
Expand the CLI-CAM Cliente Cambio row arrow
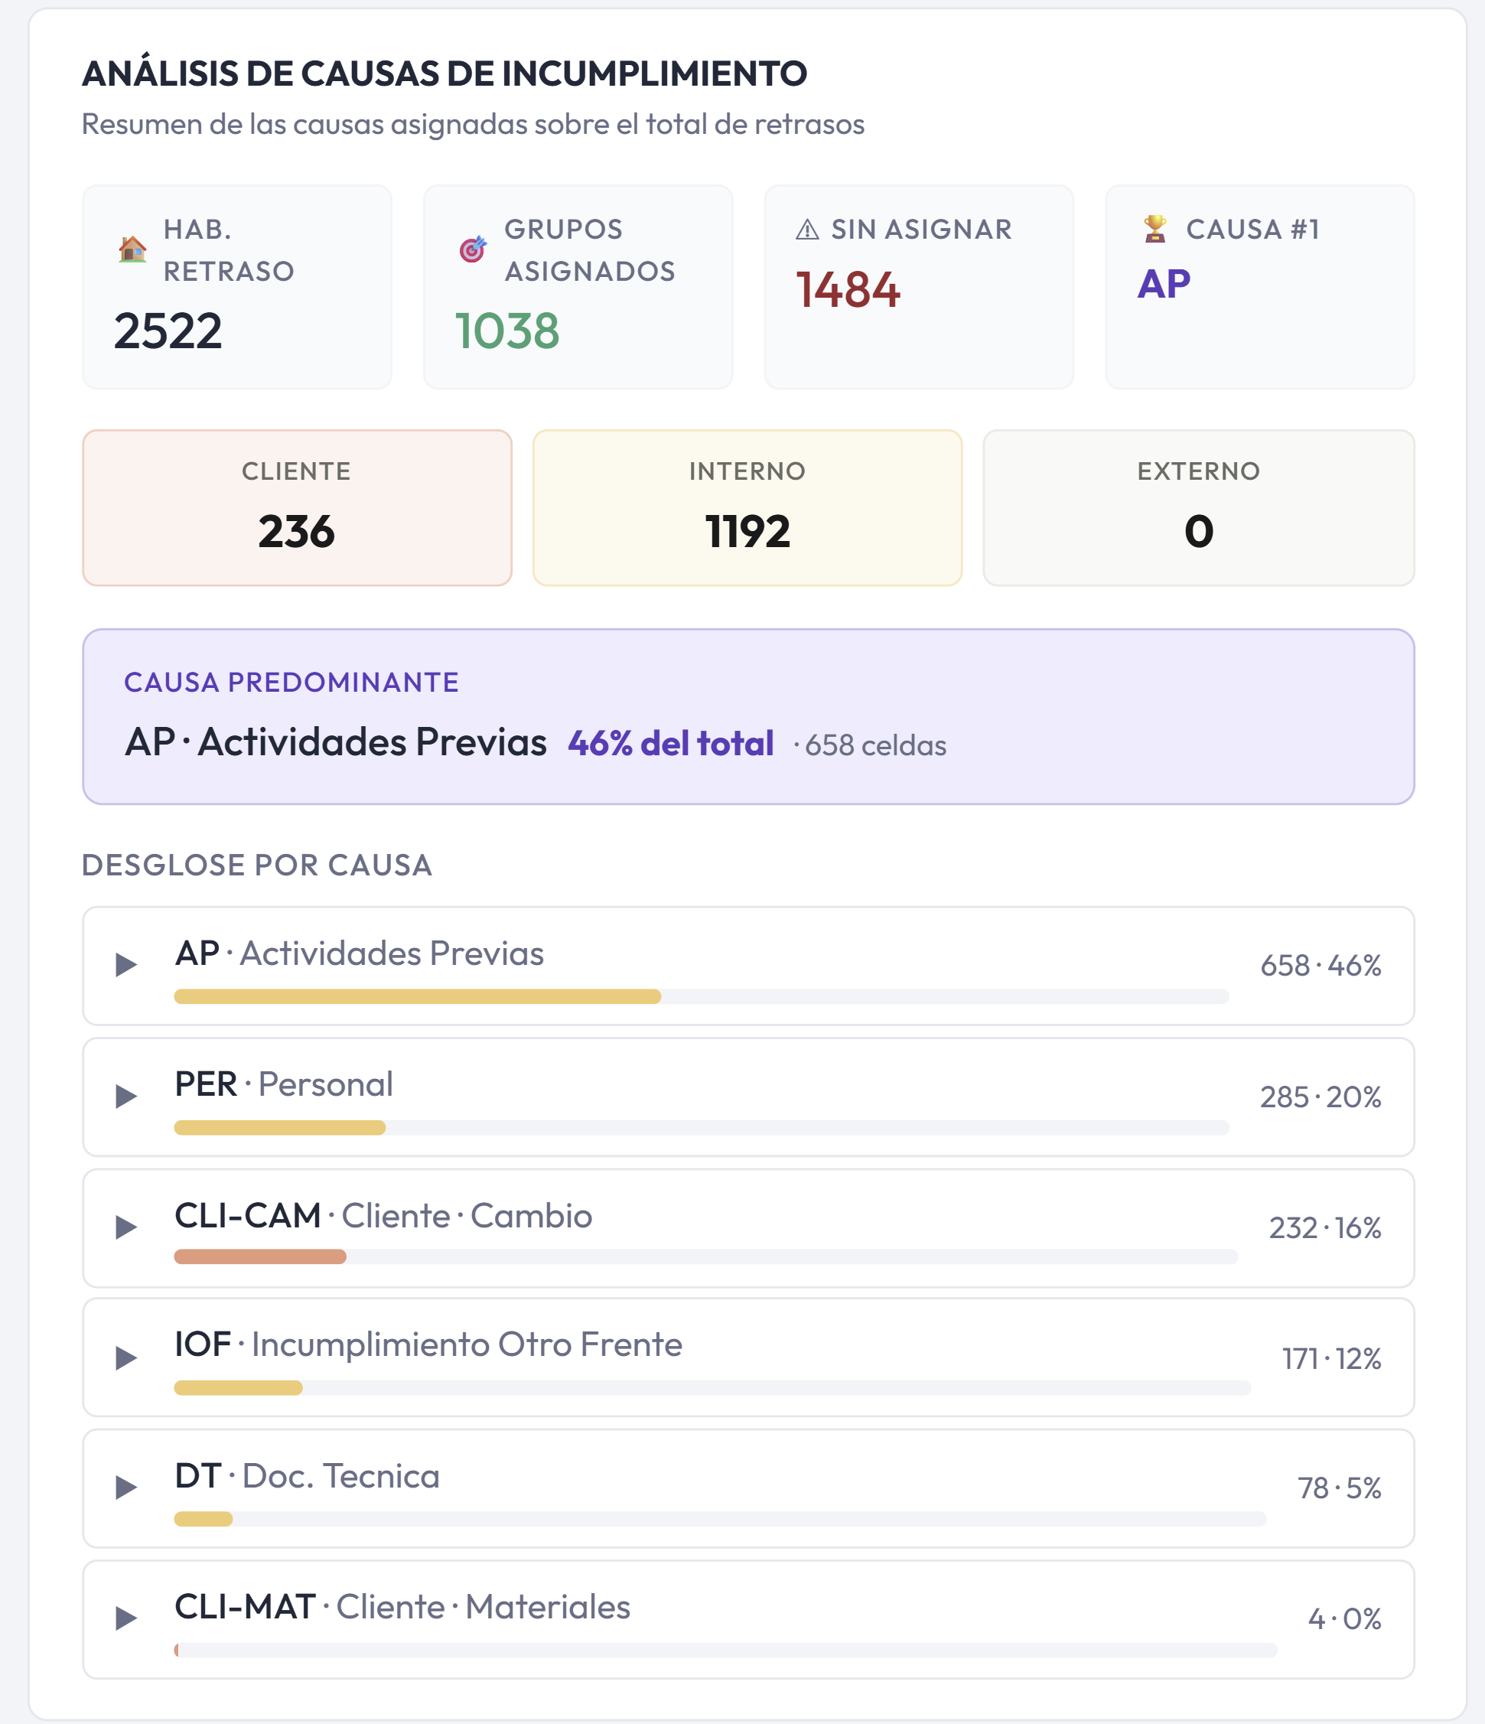(x=125, y=1227)
